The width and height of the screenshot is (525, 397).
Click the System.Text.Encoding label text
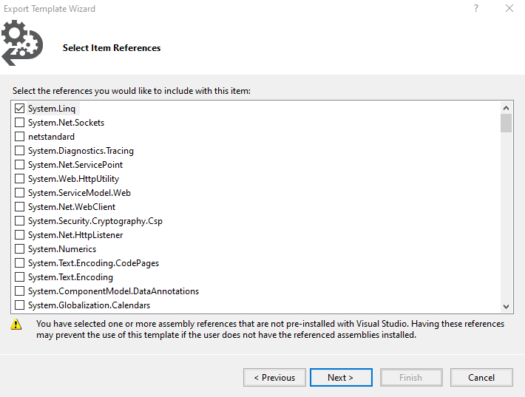(70, 277)
